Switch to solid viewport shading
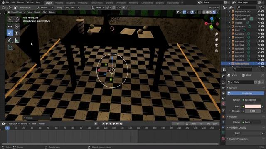Screen dimensions: 266x149 207,12
